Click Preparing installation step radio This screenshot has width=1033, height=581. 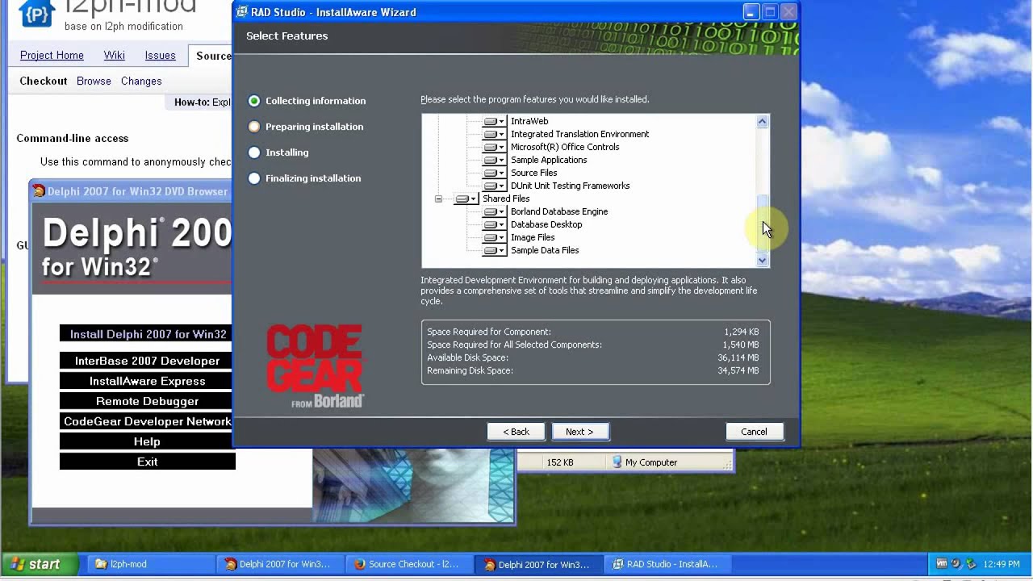pyautogui.click(x=254, y=127)
